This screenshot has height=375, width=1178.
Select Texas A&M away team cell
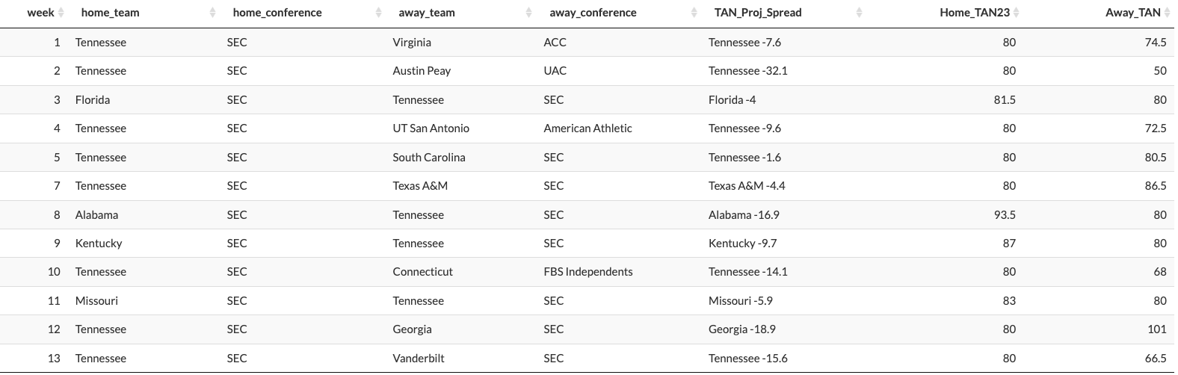pyautogui.click(x=420, y=186)
